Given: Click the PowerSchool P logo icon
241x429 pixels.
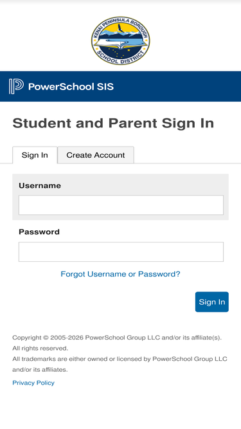Looking at the screenshot, I should coord(16,86).
